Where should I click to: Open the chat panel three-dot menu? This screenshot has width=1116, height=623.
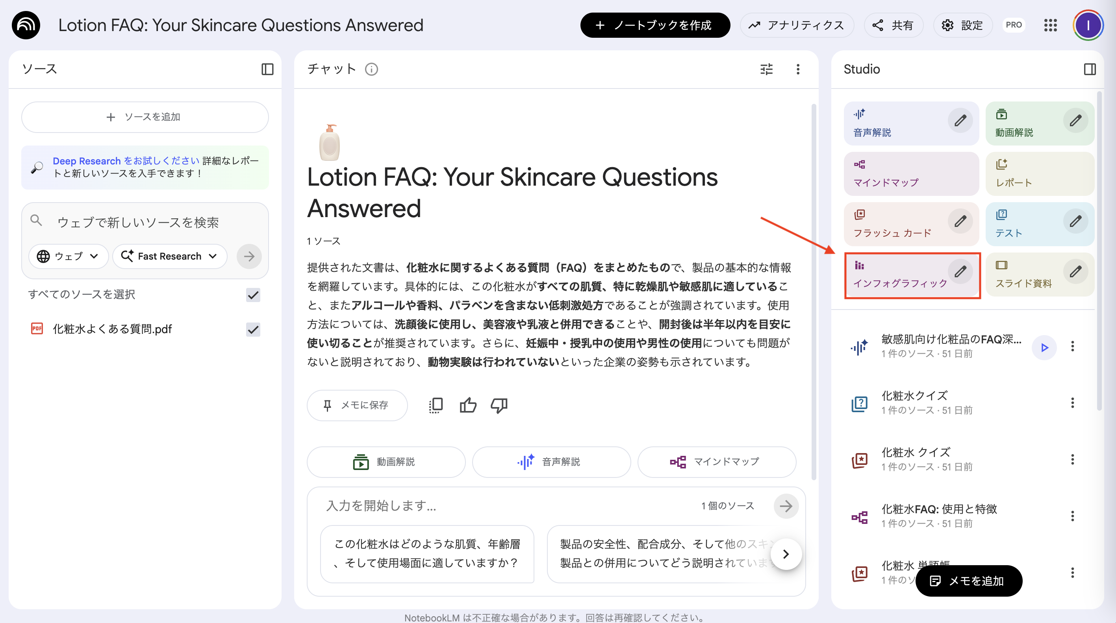pos(797,69)
